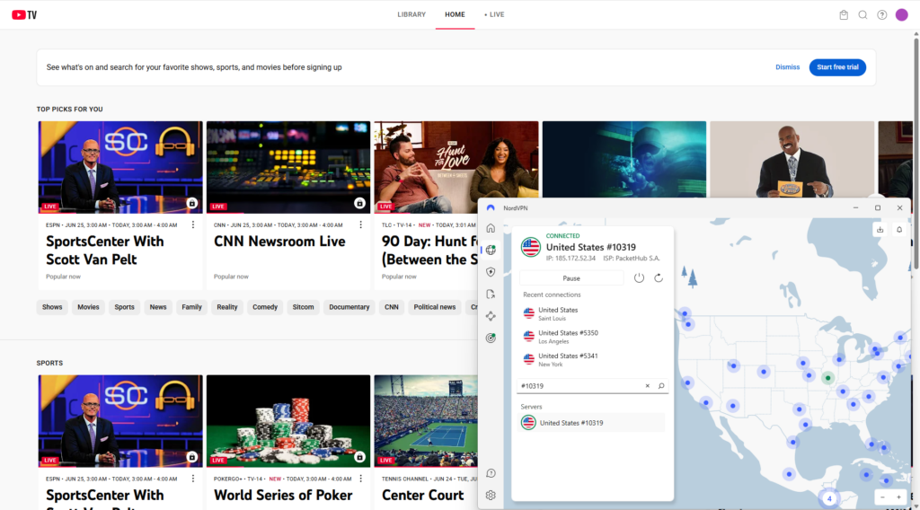Open more options for Sports section SportsCenter card
This screenshot has height=510, width=920.
tap(192, 479)
